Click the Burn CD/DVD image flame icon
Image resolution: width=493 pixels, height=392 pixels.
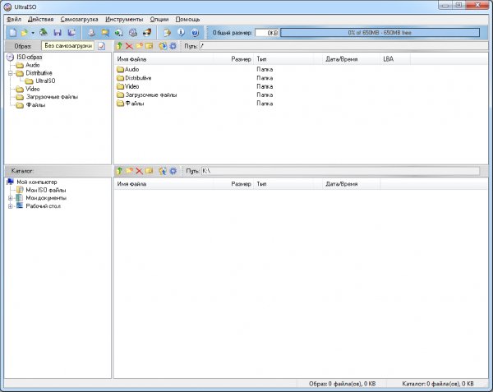pyautogui.click(x=147, y=33)
